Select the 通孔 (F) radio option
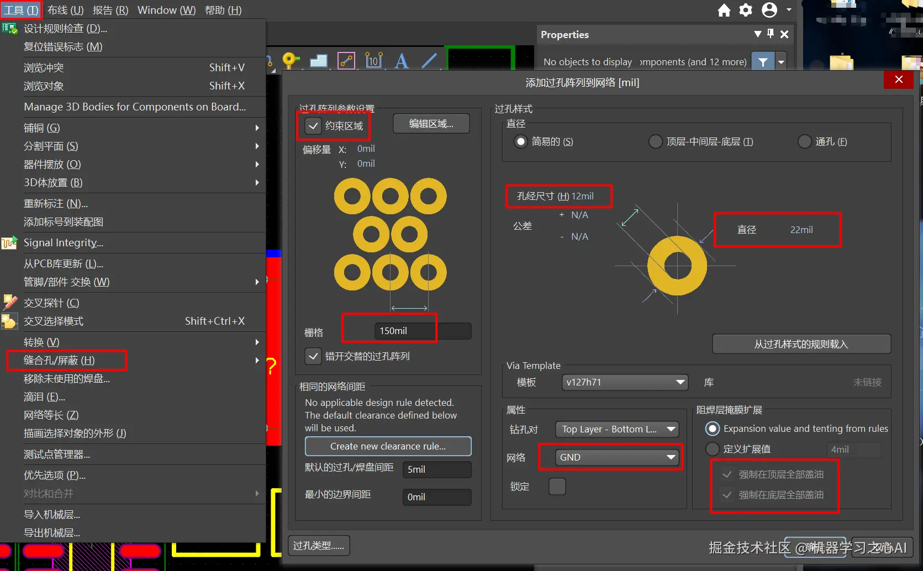Viewport: 923px width, 571px height. (805, 142)
